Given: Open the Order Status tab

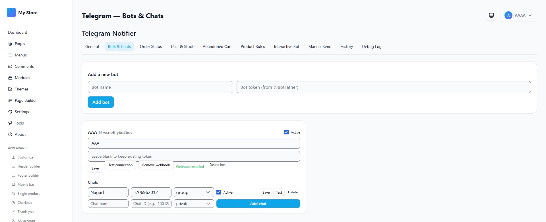Looking at the screenshot, I should (151, 46).
